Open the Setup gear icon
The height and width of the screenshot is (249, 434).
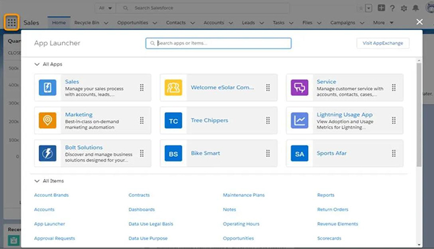pos(404,8)
